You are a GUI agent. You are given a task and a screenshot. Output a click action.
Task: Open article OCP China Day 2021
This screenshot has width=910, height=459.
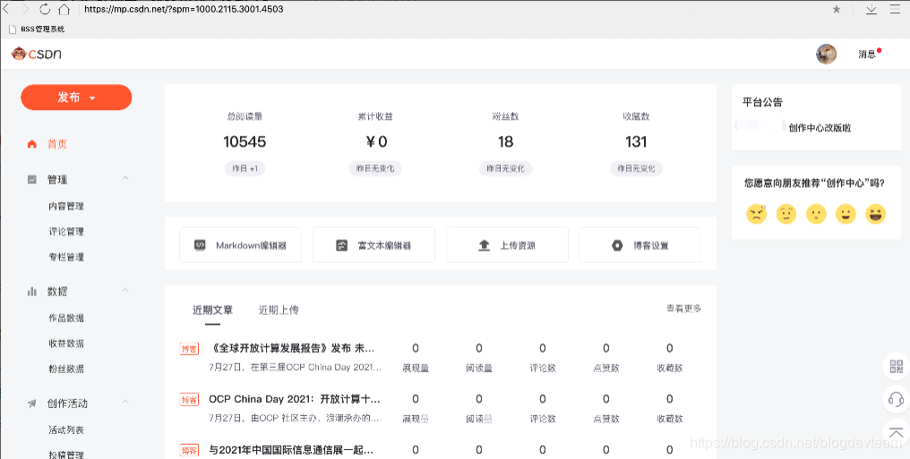[x=295, y=399]
